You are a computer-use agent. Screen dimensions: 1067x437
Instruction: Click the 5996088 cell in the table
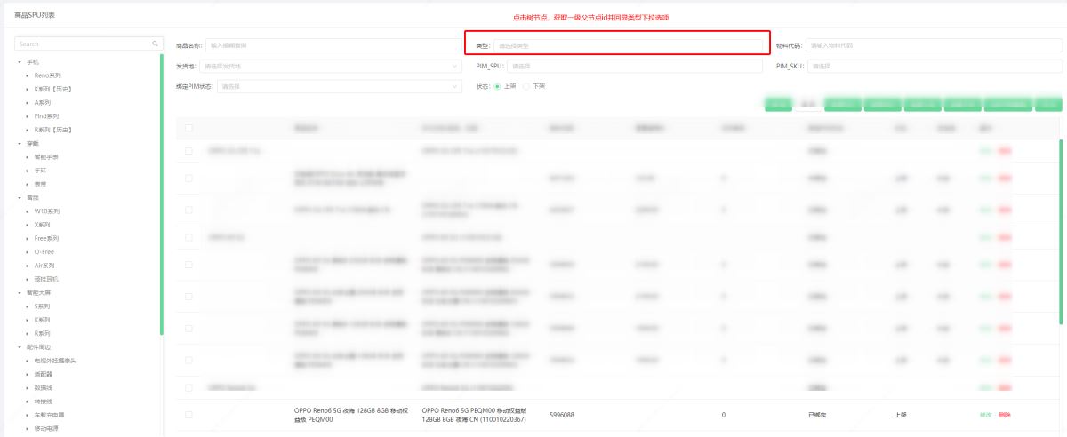(x=562, y=415)
